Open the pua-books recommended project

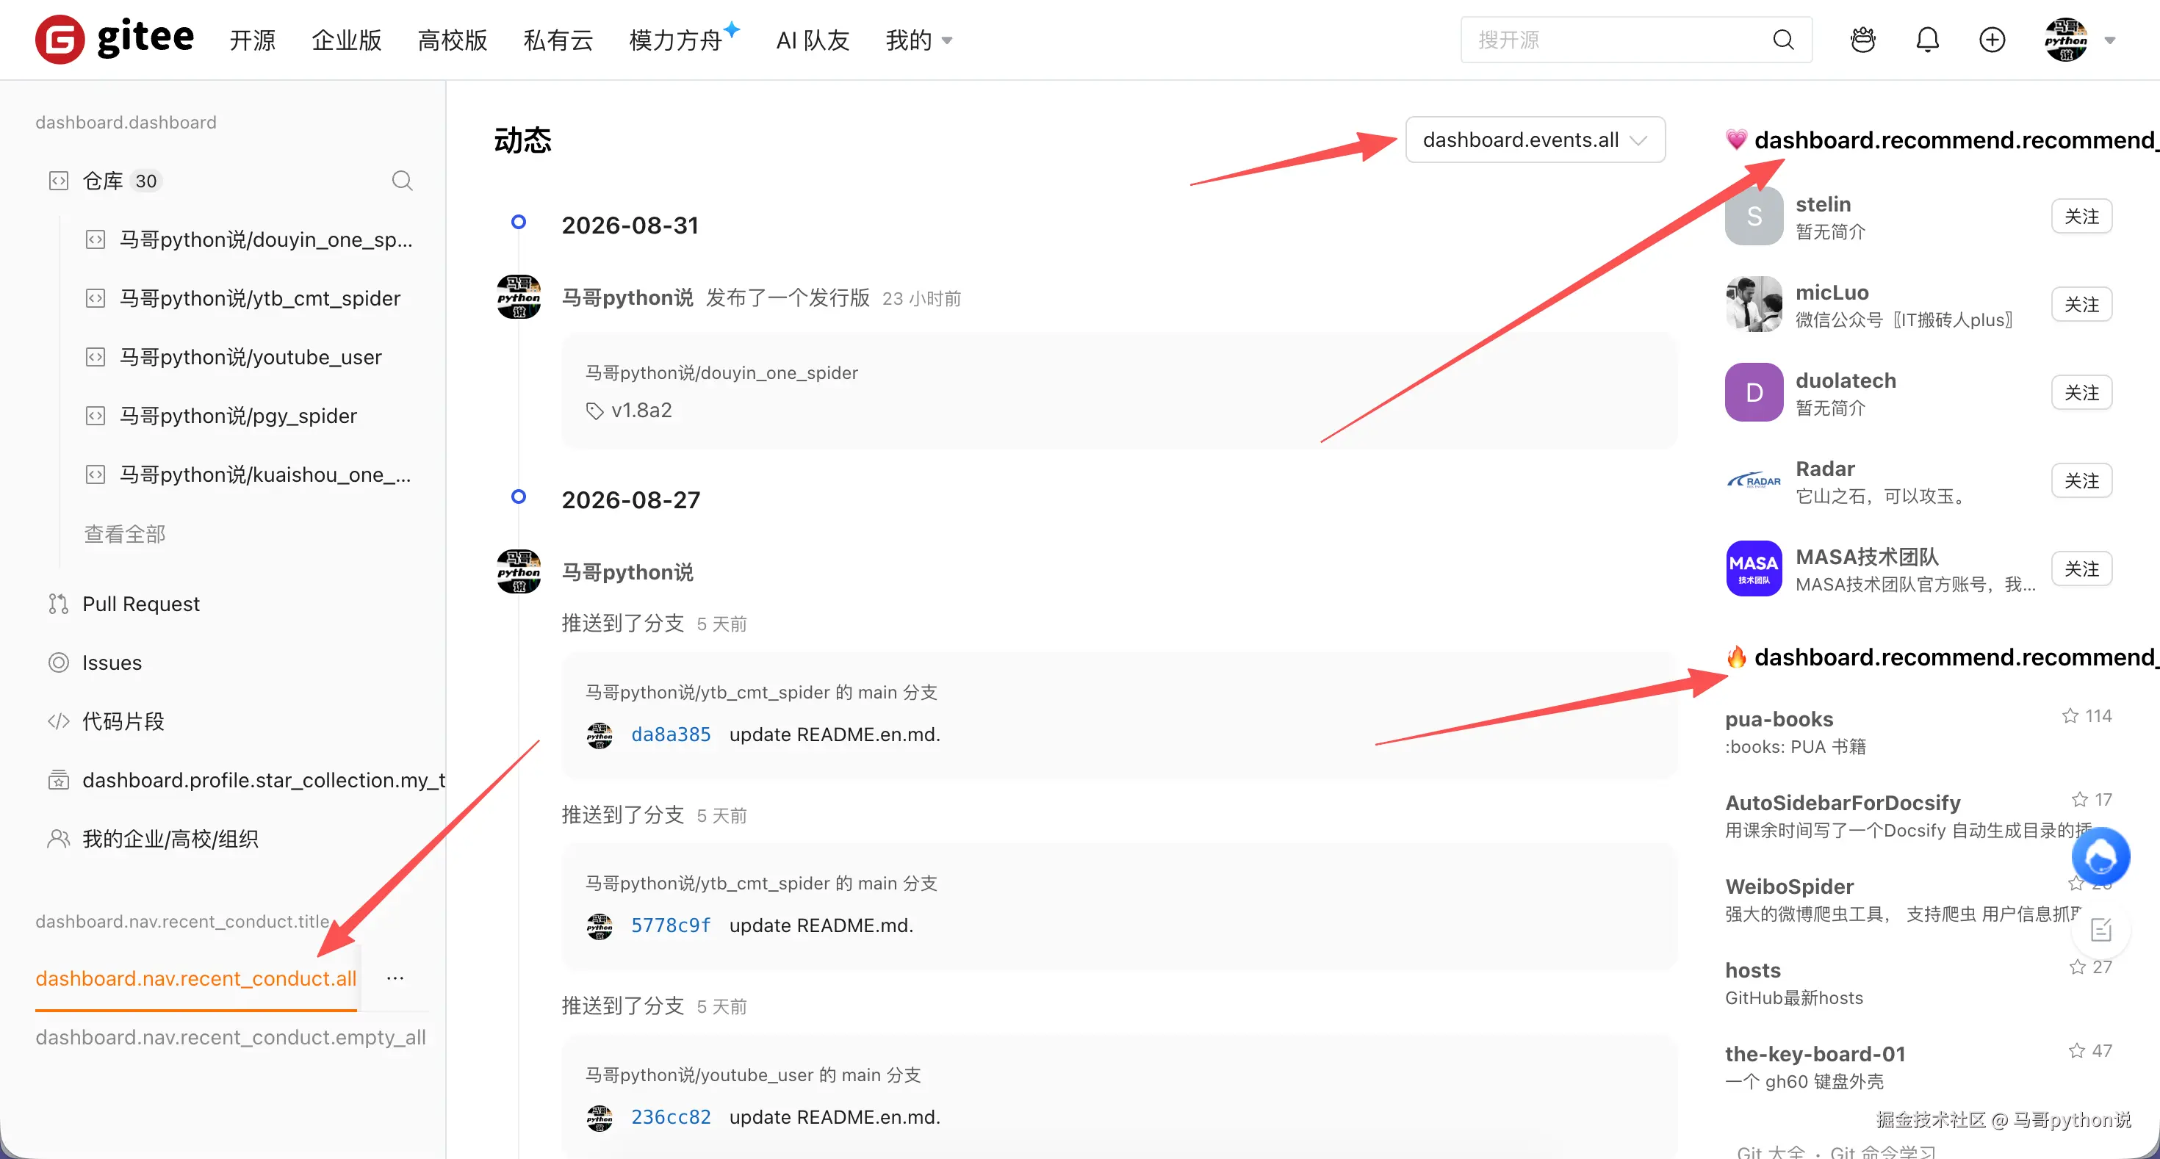tap(1779, 719)
